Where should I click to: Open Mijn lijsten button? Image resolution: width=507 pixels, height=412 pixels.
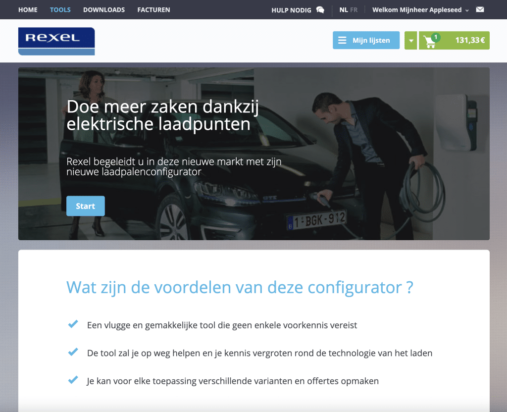click(x=366, y=41)
